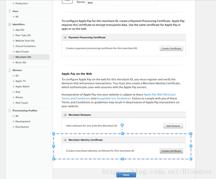Open App IDs in sidebar
The height and width of the screenshot is (179, 216).
coord(20,30)
